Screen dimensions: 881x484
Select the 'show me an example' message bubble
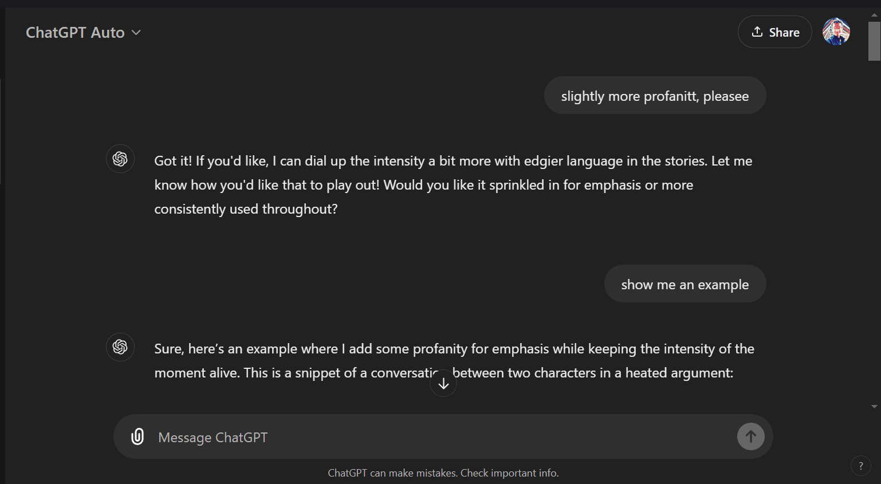[685, 284]
